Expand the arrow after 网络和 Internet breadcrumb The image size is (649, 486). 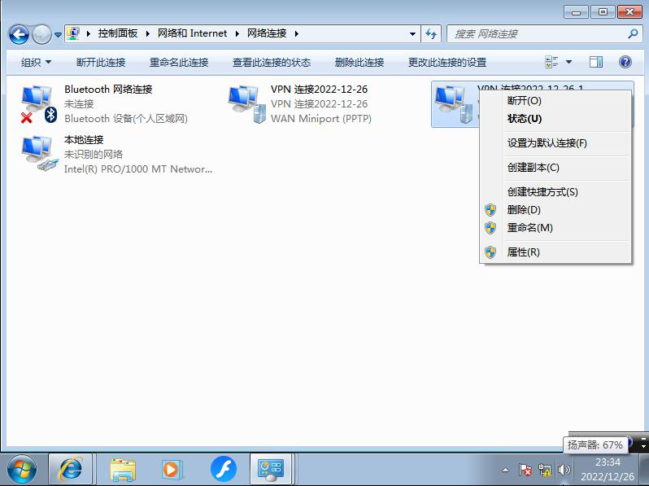pos(237,33)
